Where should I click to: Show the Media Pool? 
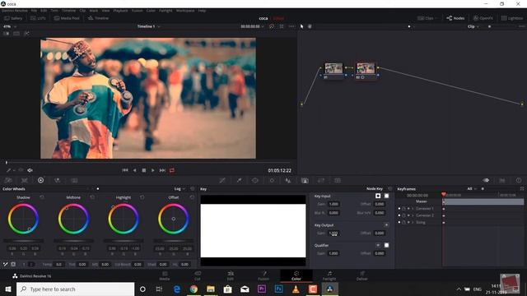click(x=67, y=18)
